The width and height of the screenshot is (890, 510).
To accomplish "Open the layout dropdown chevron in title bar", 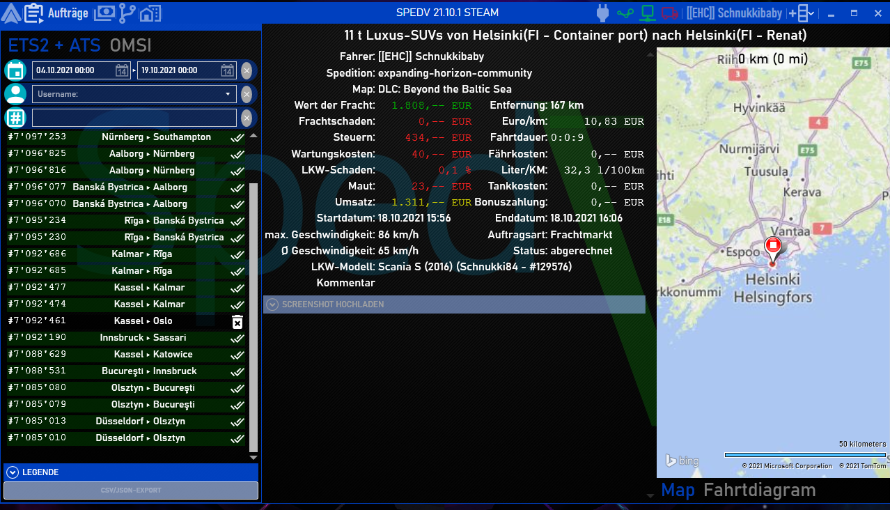I will click(x=812, y=13).
